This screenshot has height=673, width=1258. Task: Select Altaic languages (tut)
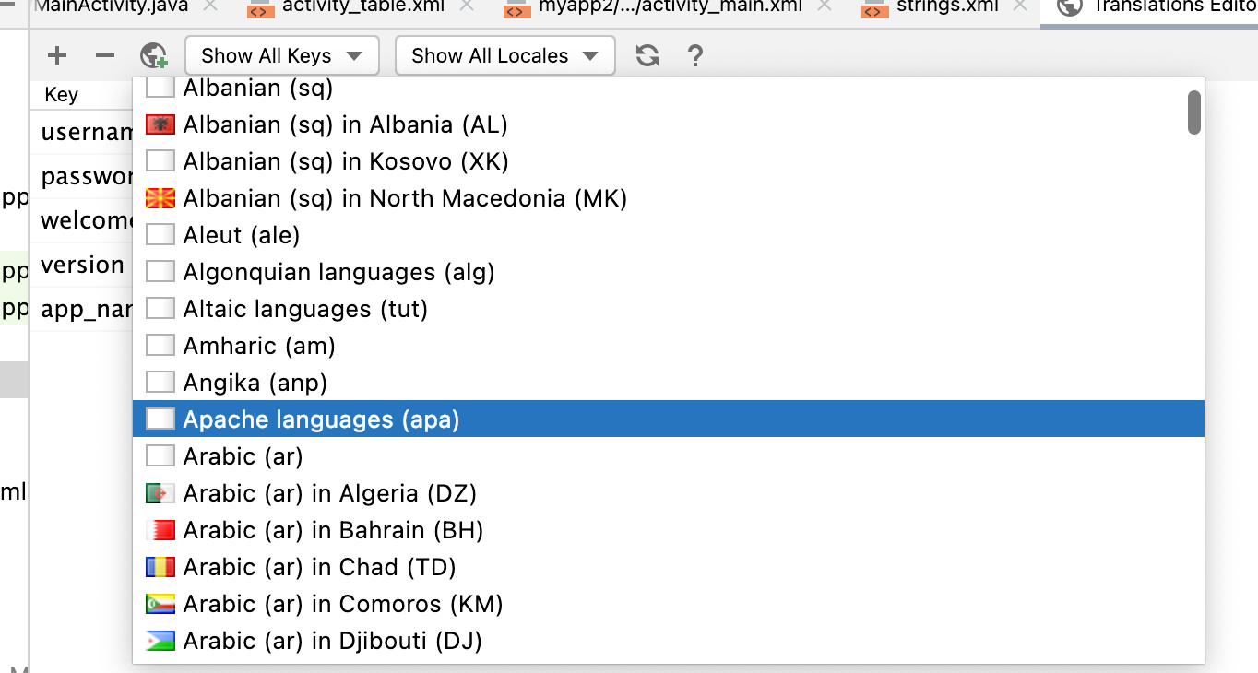coord(669,309)
